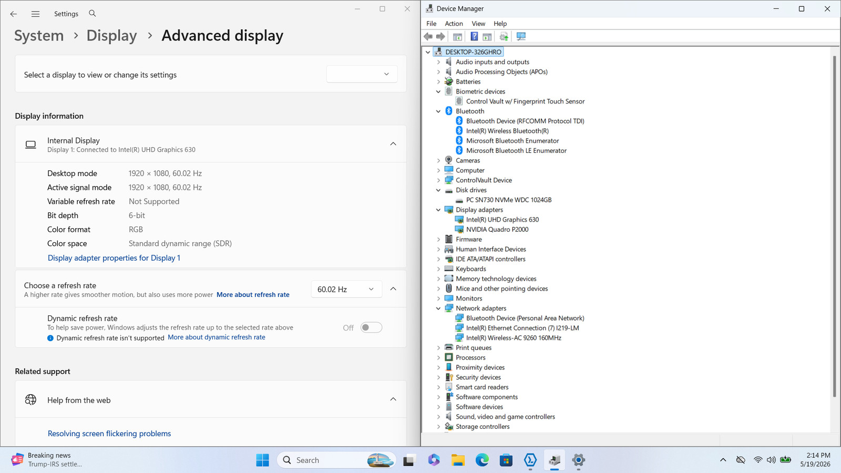Show hidden tray icons chevron
The width and height of the screenshot is (841, 473).
723,460
